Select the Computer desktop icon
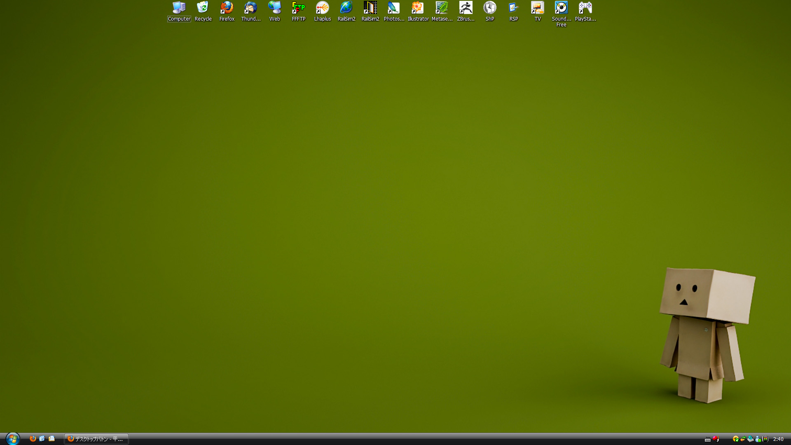Screen dimensions: 791x445 179,8
